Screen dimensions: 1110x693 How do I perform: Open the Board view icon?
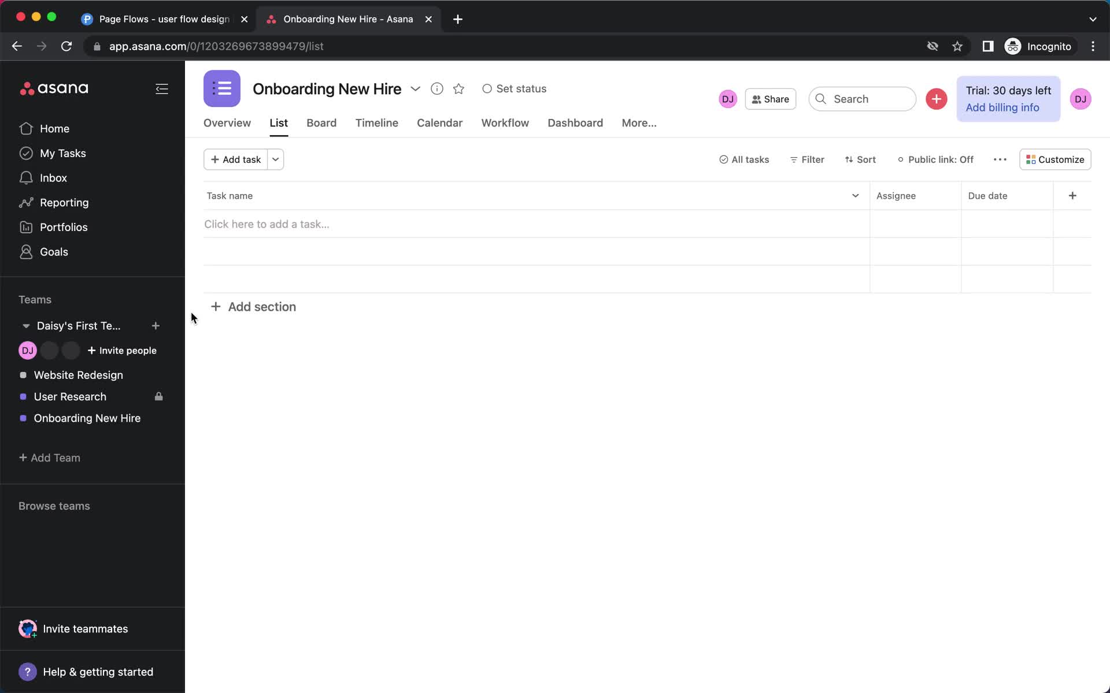point(321,122)
